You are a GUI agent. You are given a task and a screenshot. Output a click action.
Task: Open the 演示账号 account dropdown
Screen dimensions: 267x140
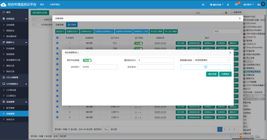pyautogui.click(x=249, y=4)
